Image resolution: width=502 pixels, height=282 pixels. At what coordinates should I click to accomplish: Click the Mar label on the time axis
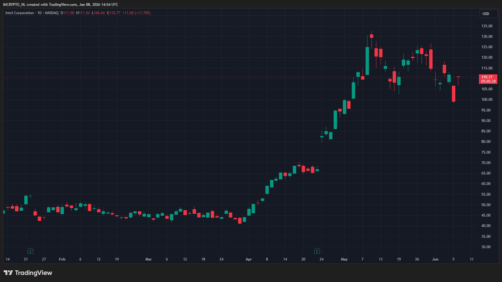point(149,259)
